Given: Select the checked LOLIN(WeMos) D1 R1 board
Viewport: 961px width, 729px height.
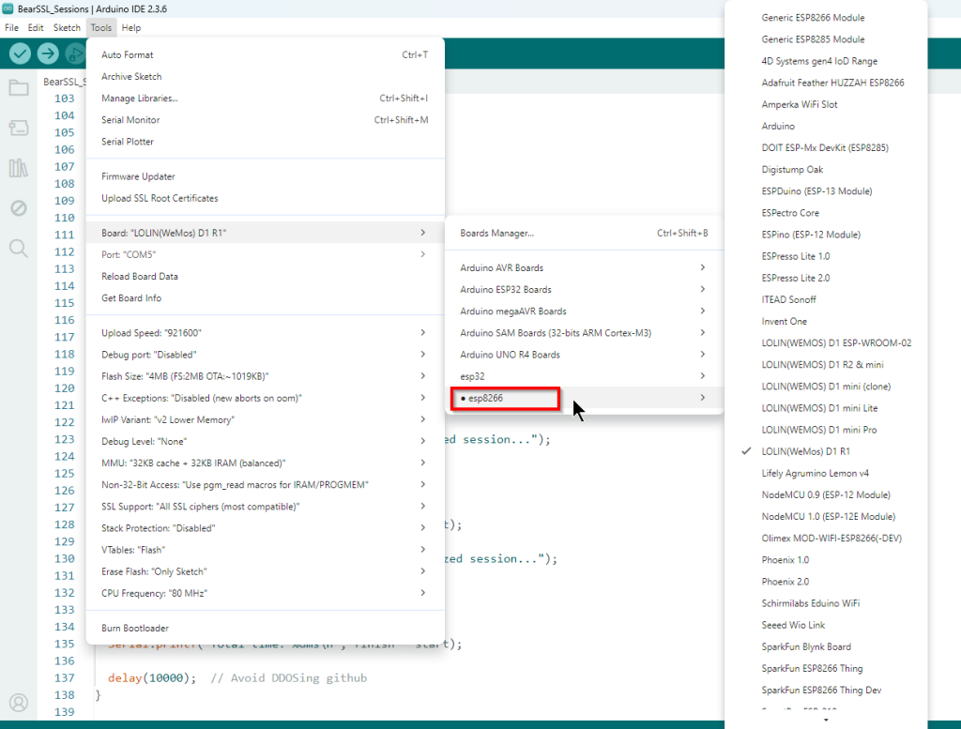Looking at the screenshot, I should coord(805,451).
